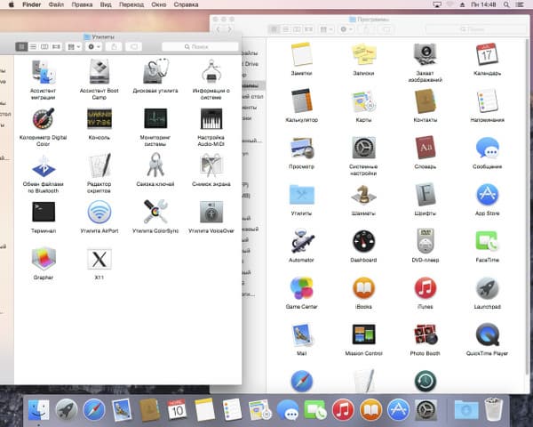Image resolution: width=533 pixels, height=427 pixels.
Task: Switch Applications window to column view
Action: (x=297, y=29)
